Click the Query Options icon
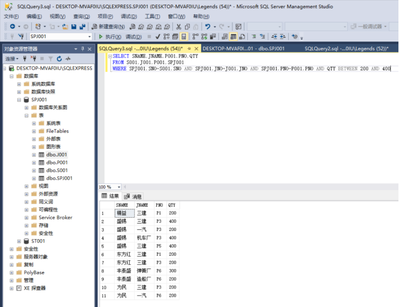 [x=175, y=37]
